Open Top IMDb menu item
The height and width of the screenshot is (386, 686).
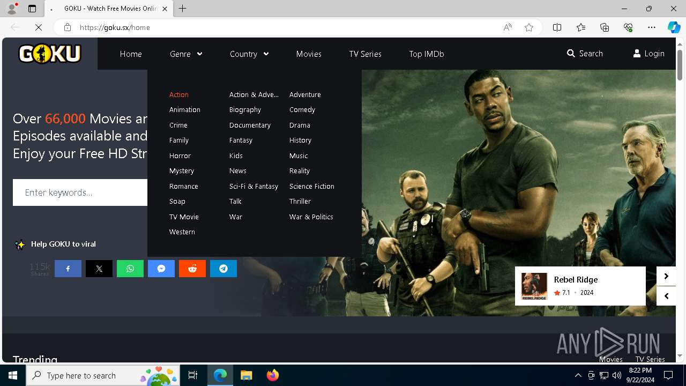(x=427, y=54)
